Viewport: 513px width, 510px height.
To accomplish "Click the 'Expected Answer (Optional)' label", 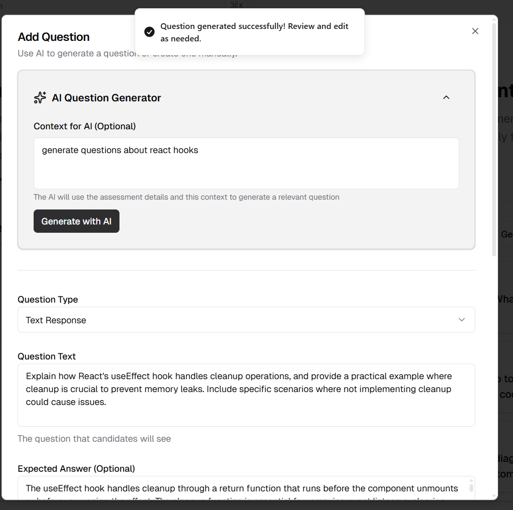I will click(x=76, y=469).
